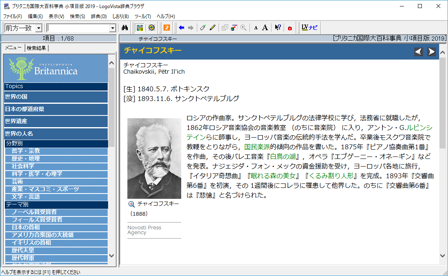
Task: Click the magnifier zoom toolbar icon
Action: click(x=243, y=28)
